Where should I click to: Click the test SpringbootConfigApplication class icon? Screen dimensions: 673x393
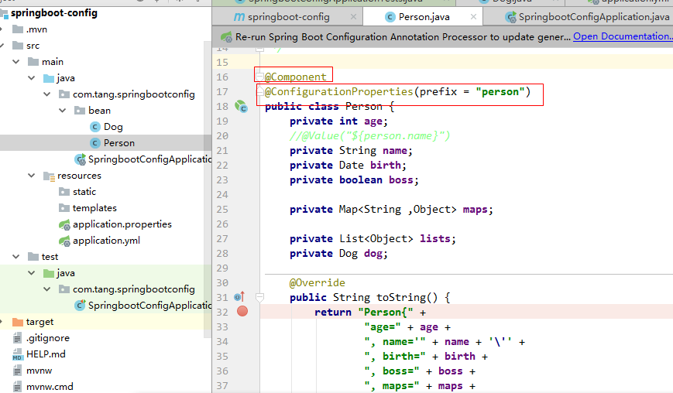pos(80,306)
